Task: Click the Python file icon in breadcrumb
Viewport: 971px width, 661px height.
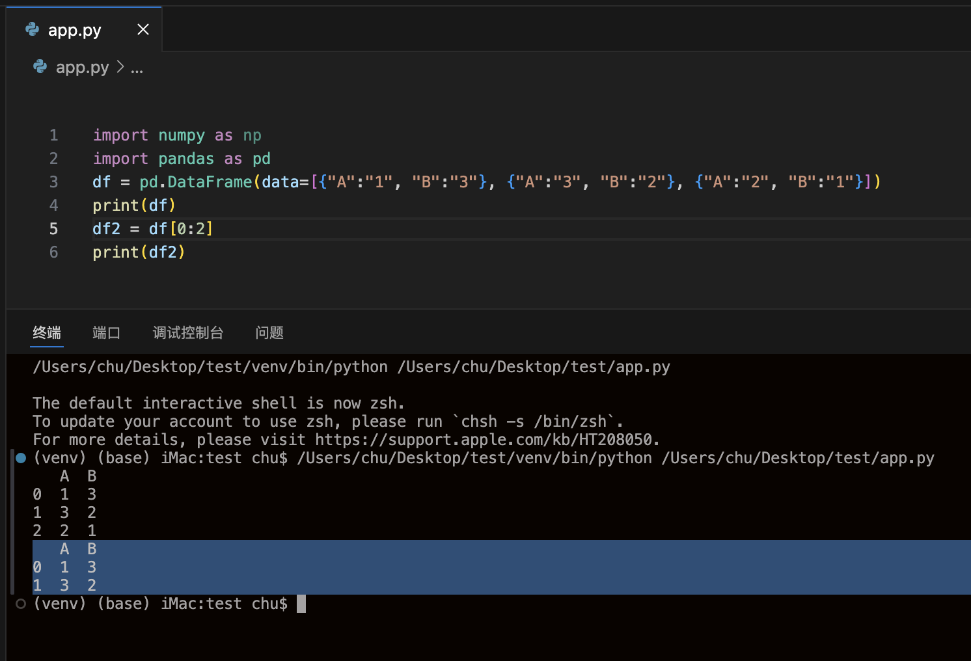Action: [x=40, y=67]
